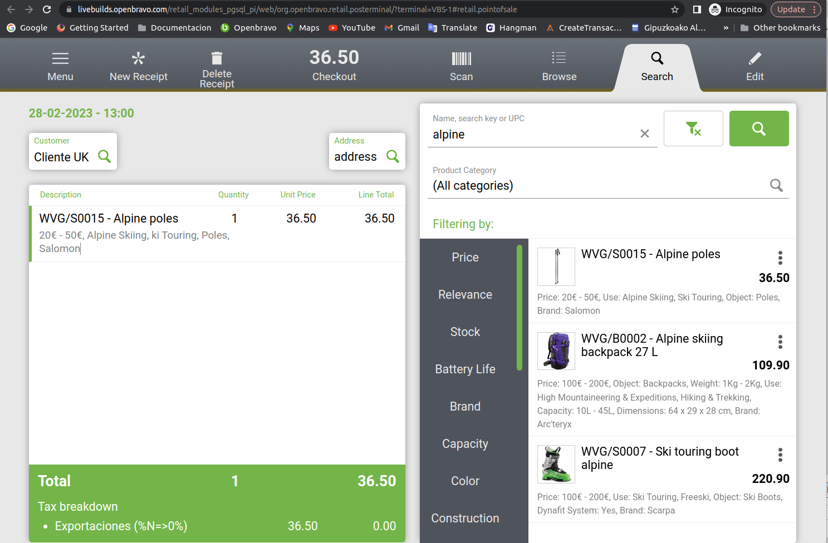Bookmark this page with star icon
The width and height of the screenshot is (828, 543).
[x=675, y=9]
